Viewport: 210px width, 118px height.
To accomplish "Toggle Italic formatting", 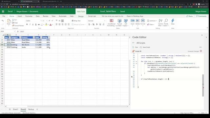I will (30, 25).
